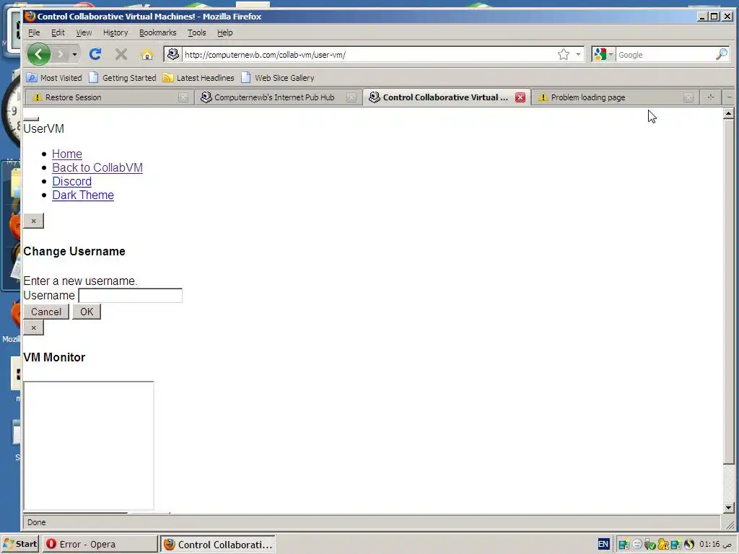Open the File menu
Viewport: 739px width, 554px height.
point(34,32)
